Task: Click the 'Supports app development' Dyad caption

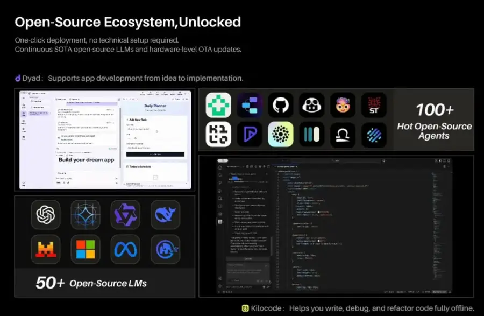Action: 146,78
